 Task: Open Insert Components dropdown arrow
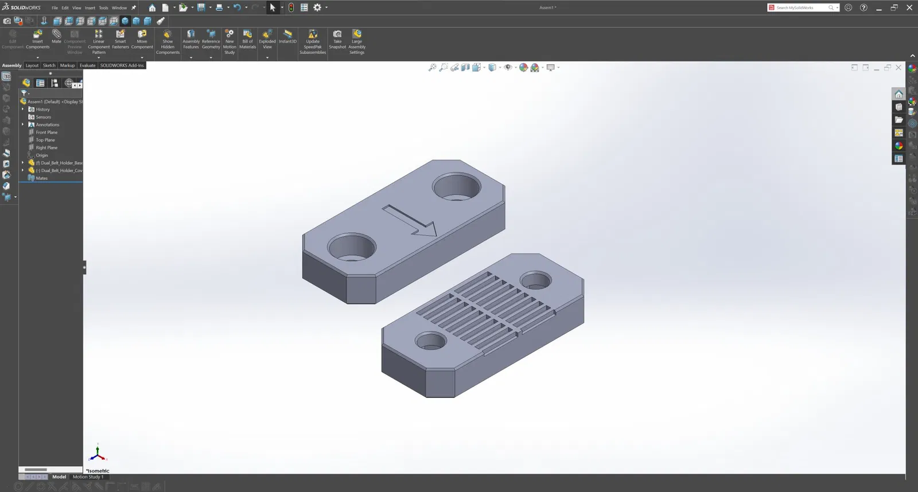(x=38, y=57)
